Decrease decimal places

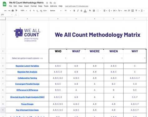[37, 11]
